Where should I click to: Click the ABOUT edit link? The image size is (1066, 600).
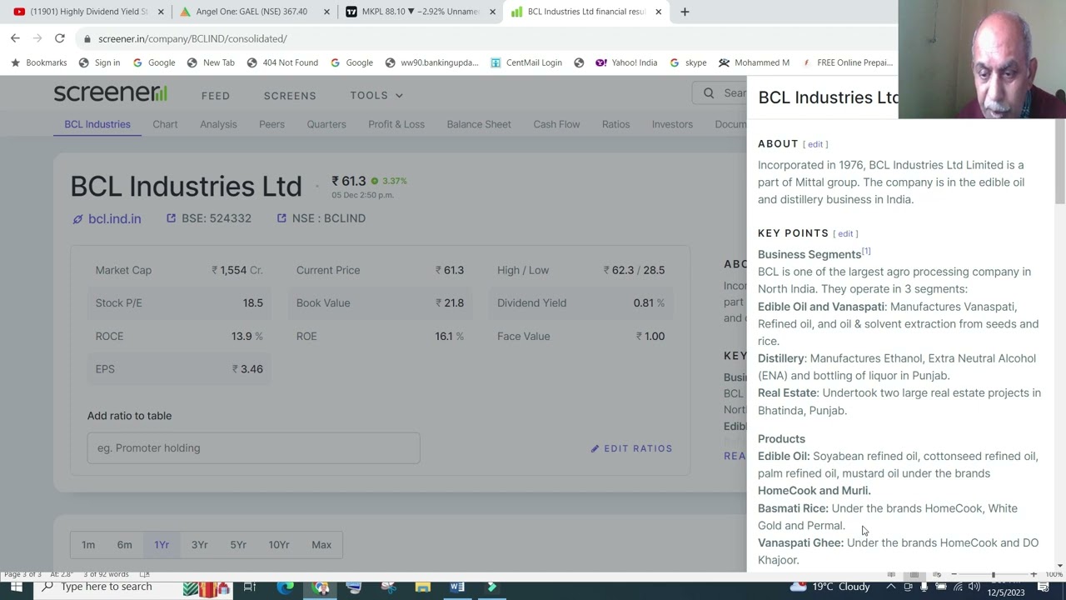pos(815,144)
